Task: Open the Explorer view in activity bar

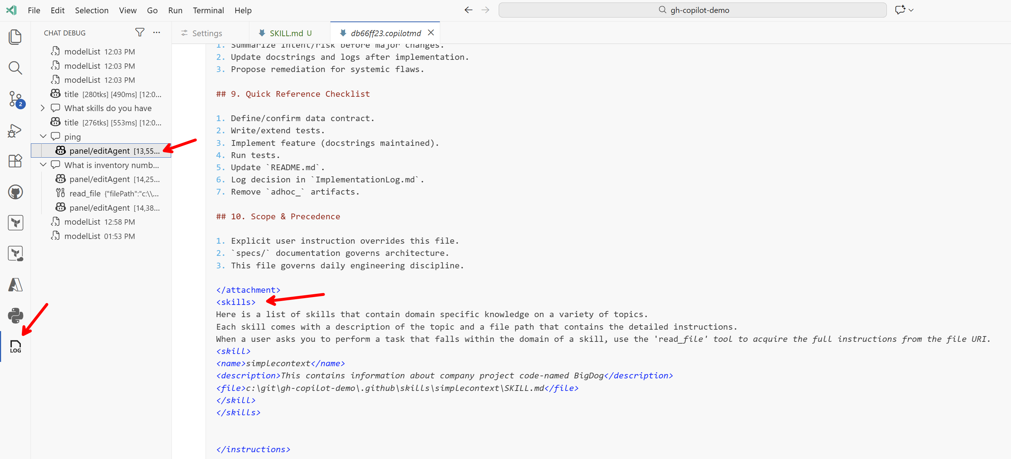Action: [x=15, y=37]
